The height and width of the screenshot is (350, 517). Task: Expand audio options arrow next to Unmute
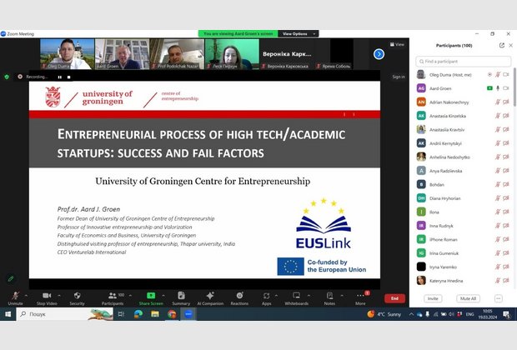26,295
